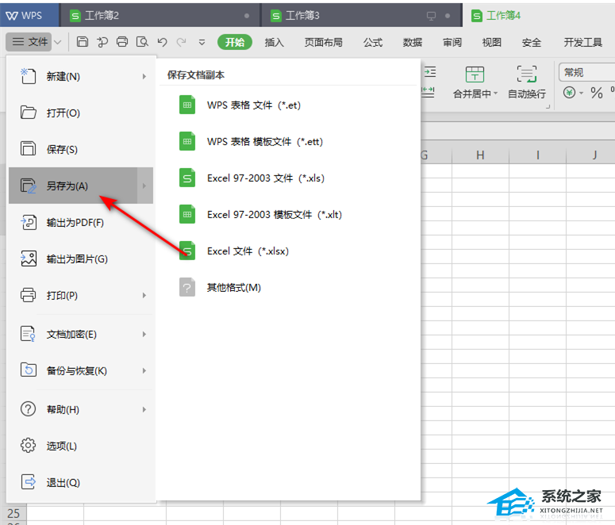
Task: Open 选项(L) settings entry
Action: pyautogui.click(x=81, y=446)
